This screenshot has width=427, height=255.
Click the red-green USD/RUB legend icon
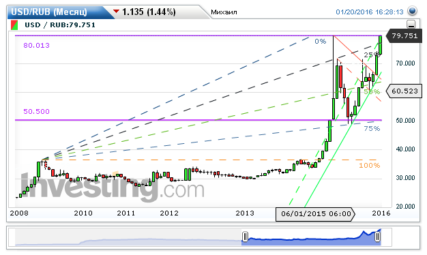(14, 25)
